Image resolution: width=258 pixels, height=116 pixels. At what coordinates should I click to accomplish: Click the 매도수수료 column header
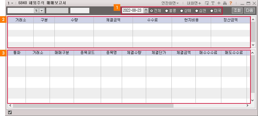click(234, 53)
